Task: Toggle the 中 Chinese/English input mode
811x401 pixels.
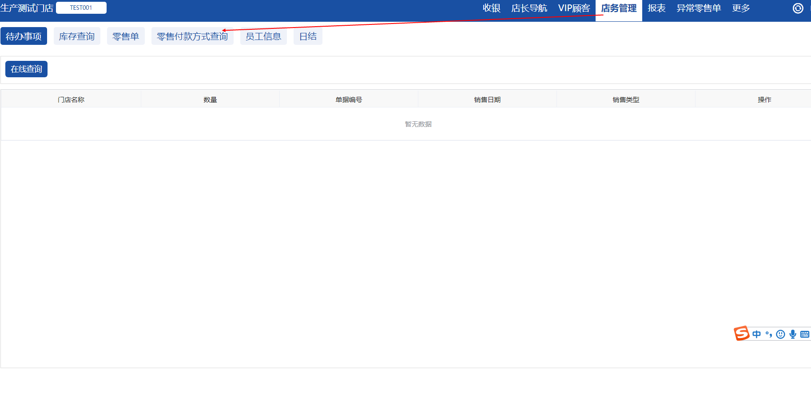Action: click(x=756, y=334)
